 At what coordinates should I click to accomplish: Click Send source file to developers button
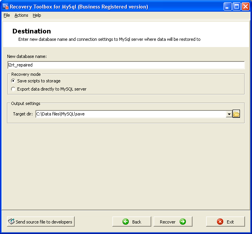41,222
